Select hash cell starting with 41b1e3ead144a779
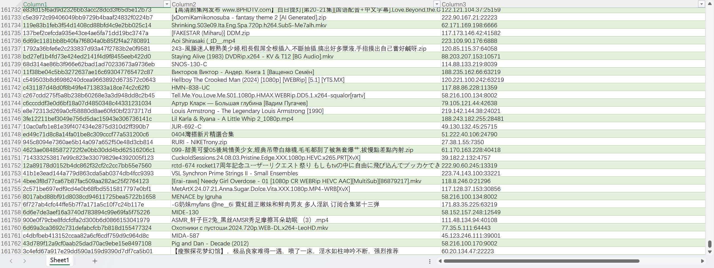 click(96, 173)
